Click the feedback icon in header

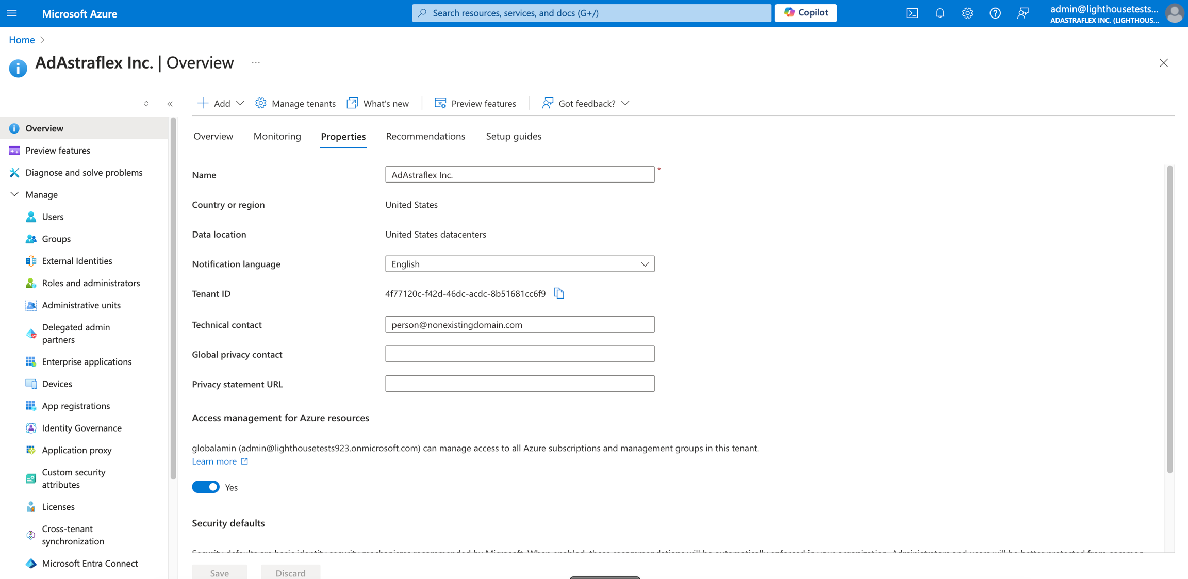[x=1022, y=13]
